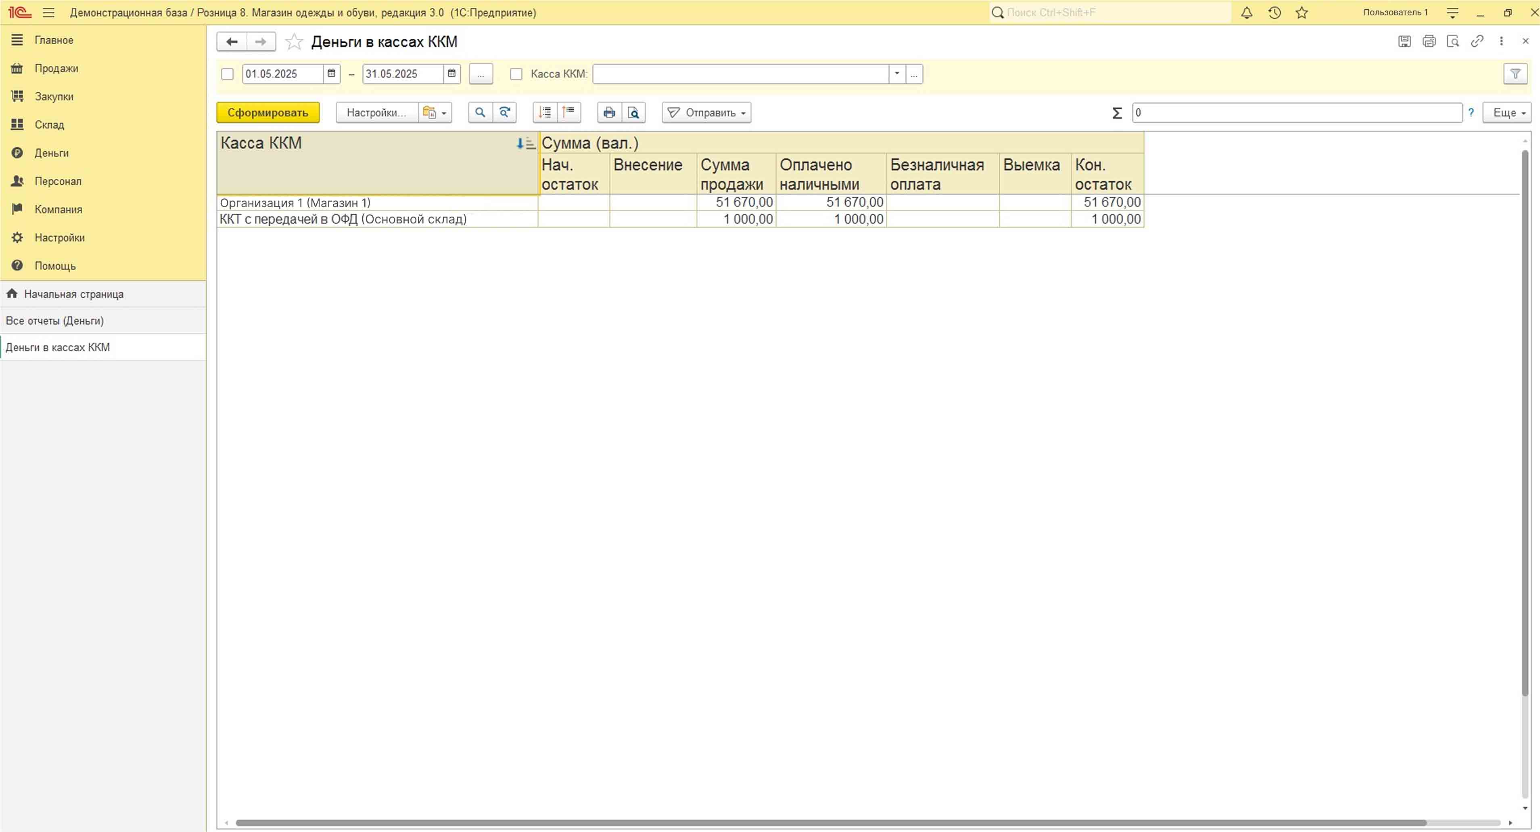Toggle the period checkbox
The image size is (1540, 832).
(x=227, y=74)
